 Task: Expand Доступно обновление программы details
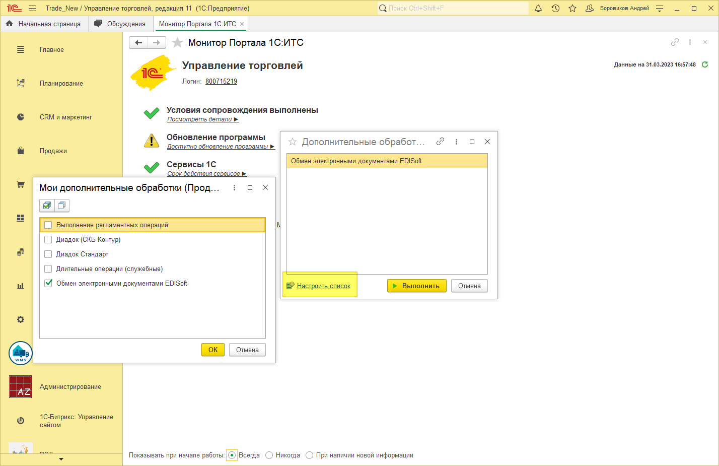[x=221, y=147]
